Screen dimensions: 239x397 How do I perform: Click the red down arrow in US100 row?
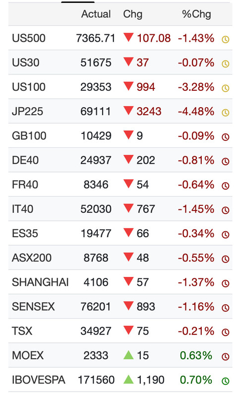coord(128,86)
